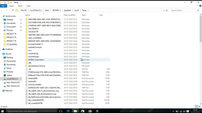The height and width of the screenshot is (113, 202).
Task: Launch Google Chrome from the taskbar
Action: coord(90,111)
